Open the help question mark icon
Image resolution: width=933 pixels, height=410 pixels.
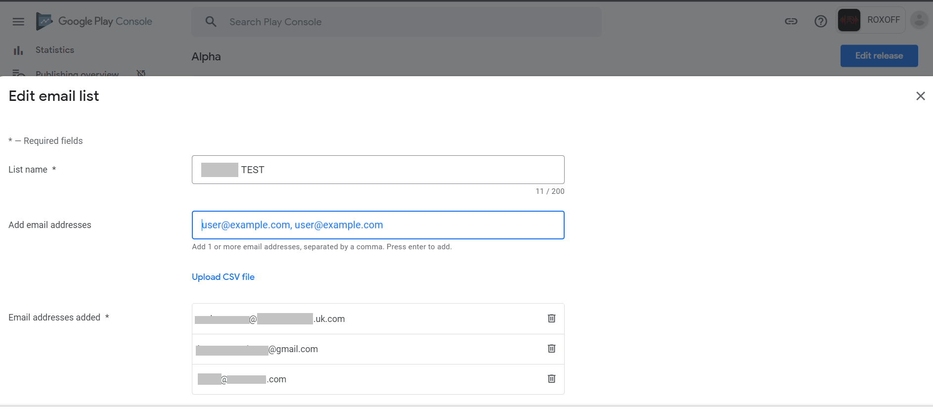point(821,21)
